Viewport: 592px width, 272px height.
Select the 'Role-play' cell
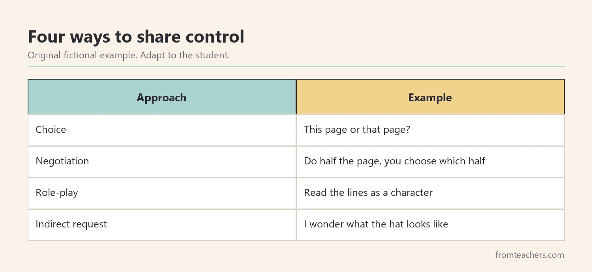[x=162, y=193]
